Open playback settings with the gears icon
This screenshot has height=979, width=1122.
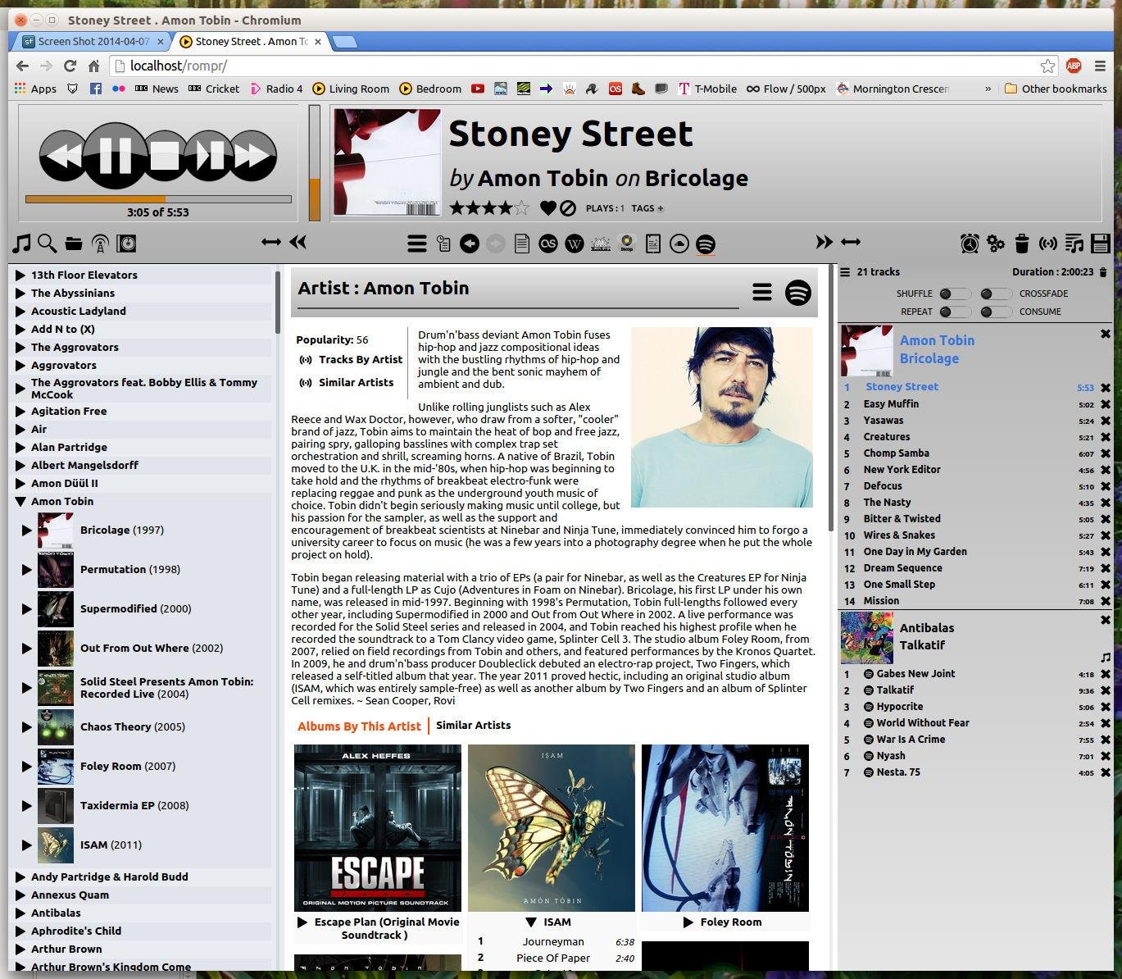[994, 244]
